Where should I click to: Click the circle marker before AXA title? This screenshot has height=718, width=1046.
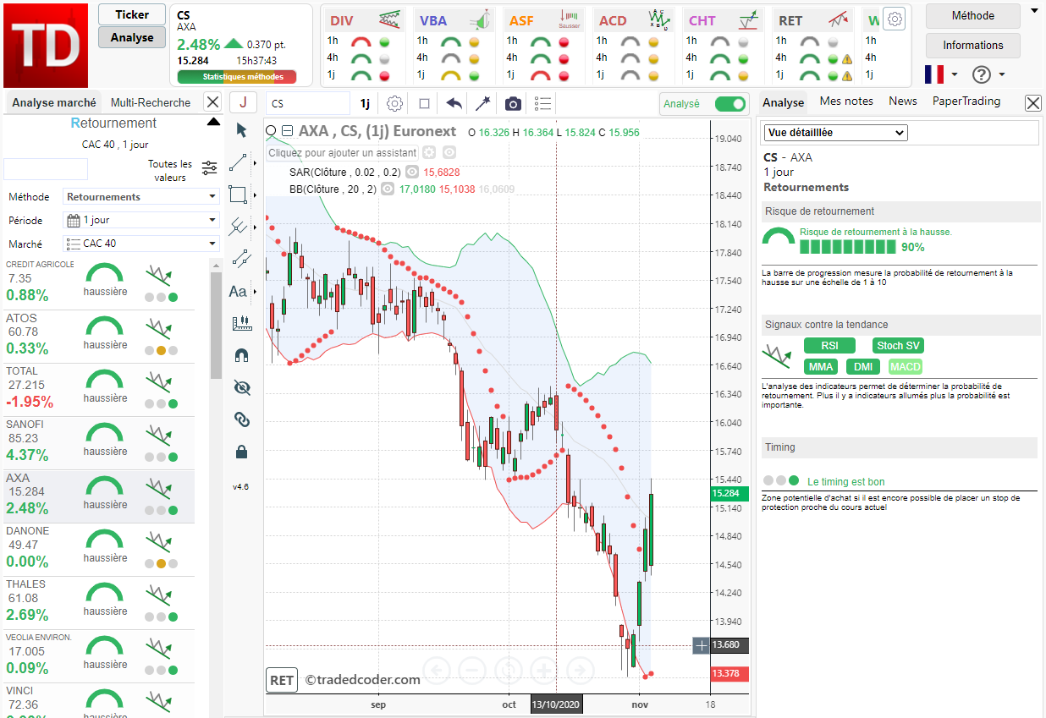click(x=271, y=131)
